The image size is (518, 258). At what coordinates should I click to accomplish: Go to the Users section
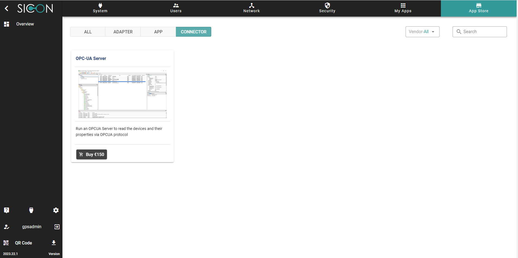[176, 8]
